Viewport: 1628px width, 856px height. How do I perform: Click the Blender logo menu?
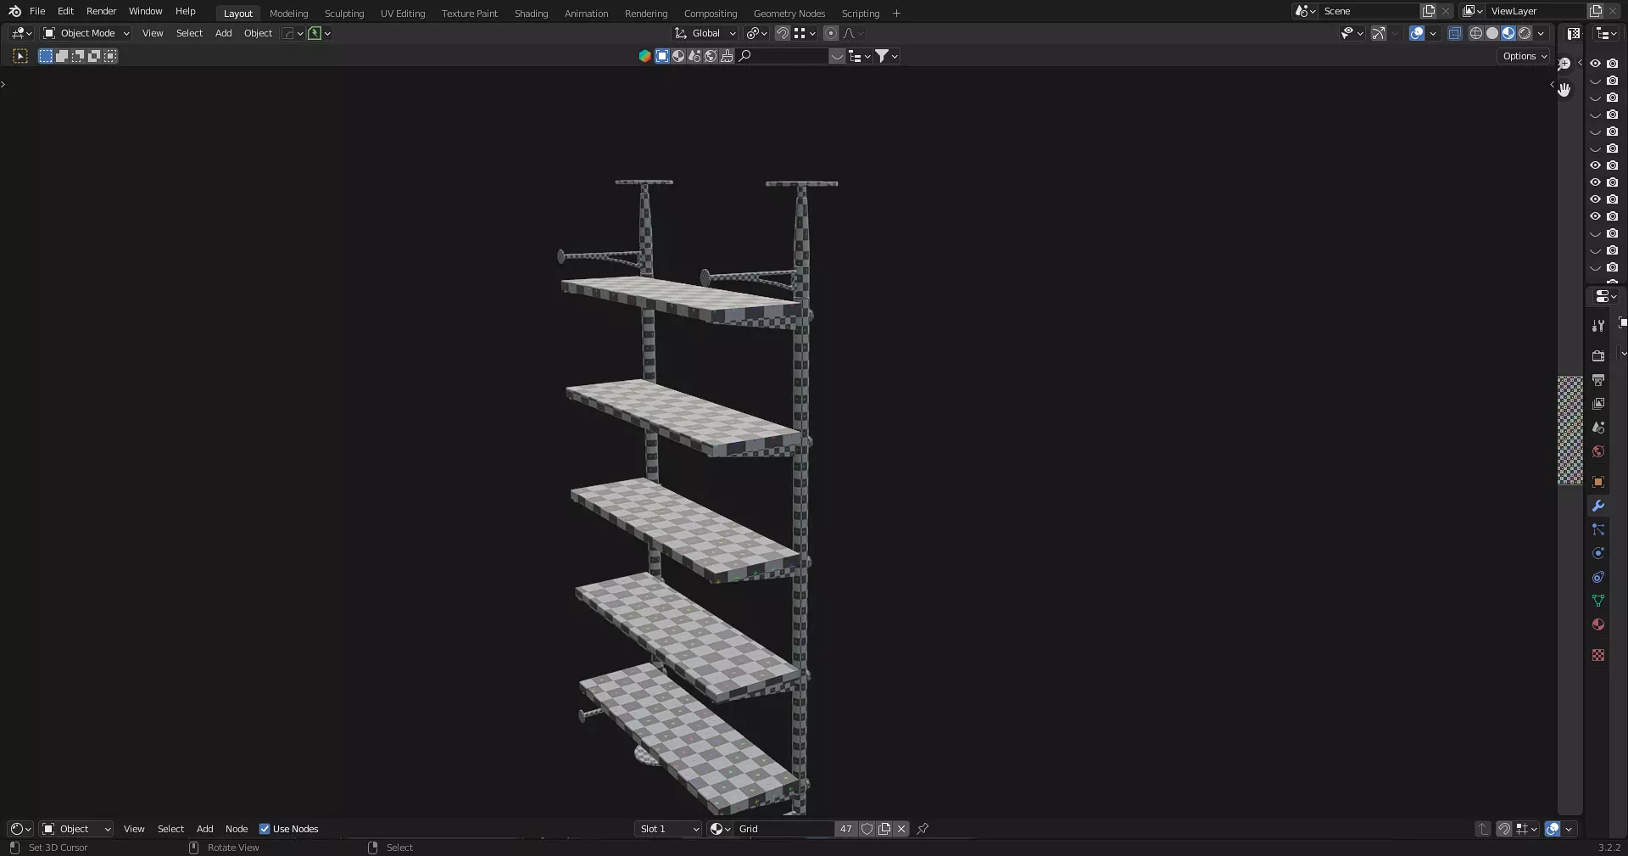(x=14, y=11)
